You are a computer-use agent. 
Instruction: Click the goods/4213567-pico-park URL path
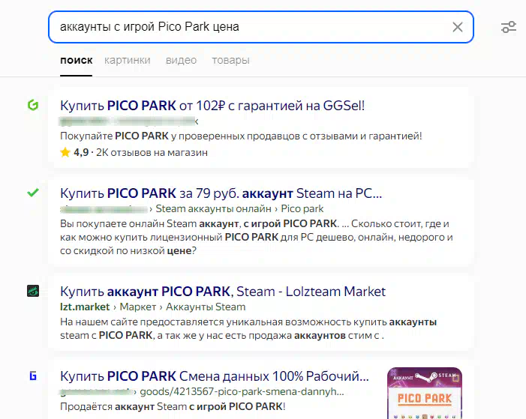click(x=242, y=391)
